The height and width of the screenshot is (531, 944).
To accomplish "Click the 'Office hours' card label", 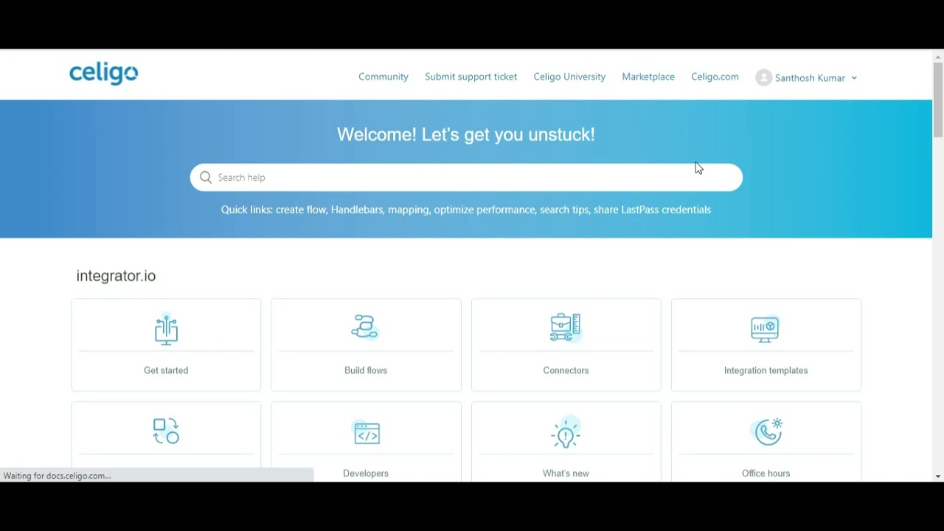I will [x=766, y=473].
